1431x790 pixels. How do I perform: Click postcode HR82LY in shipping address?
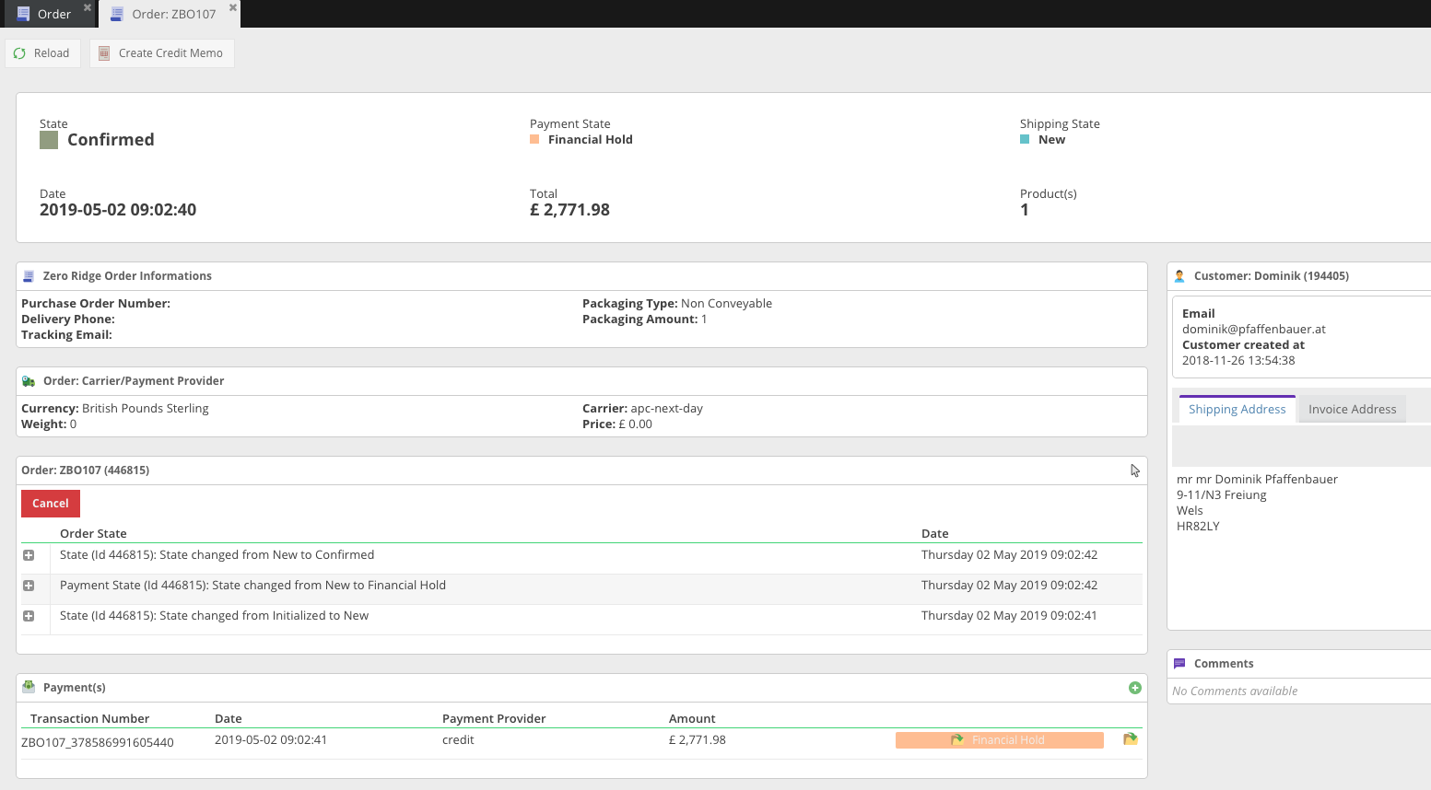pos(1198,527)
